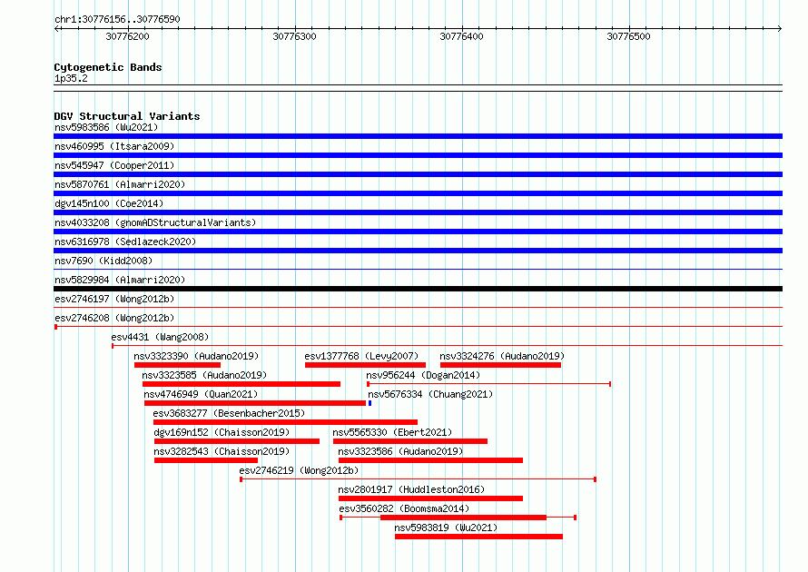The image size is (808, 572).
Task: Click the nsv460995 (Itsara2009) blue variant bar
Action: [418, 155]
